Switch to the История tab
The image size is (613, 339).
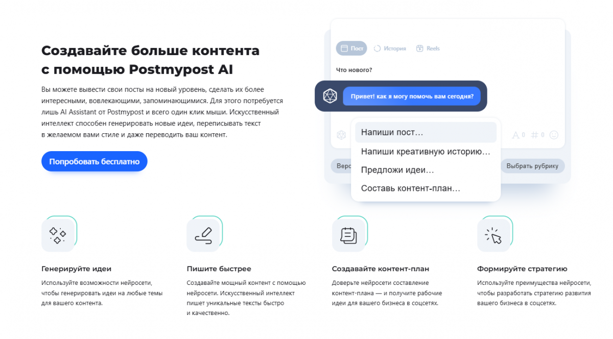click(390, 49)
